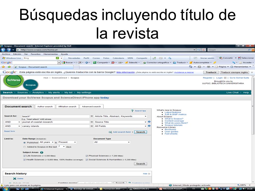Toggle the Health Sciences checkbox
The height and width of the screenshot is (191, 255).
tap(24, 160)
